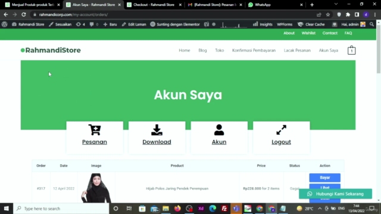
Task: Click the share page icon in address bar
Action: 319,14
